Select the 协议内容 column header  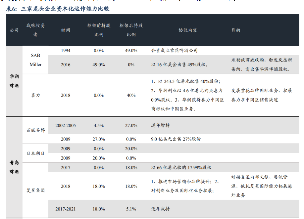pos(188,30)
